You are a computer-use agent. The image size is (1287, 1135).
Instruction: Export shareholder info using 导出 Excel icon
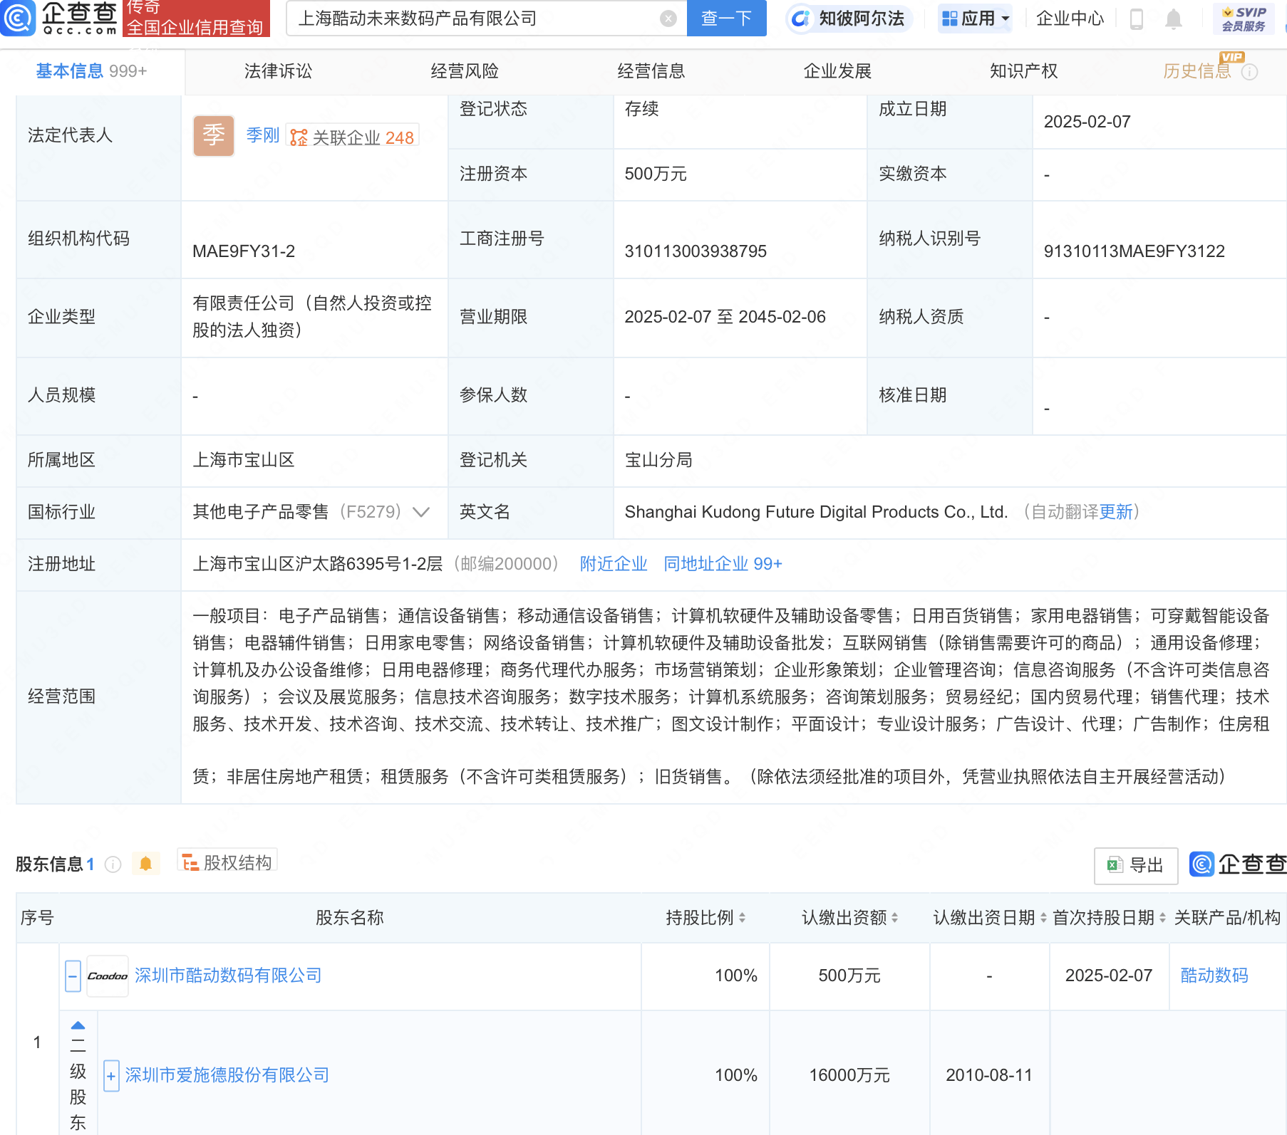(x=1135, y=865)
